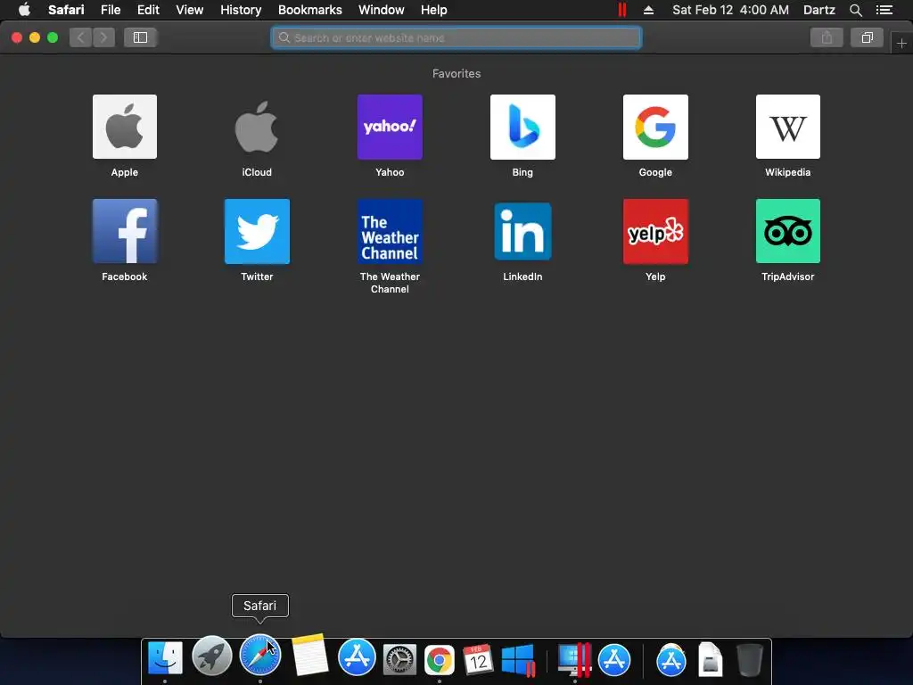913x685 pixels.
Task: Click the eject icon in menu bar
Action: pos(648,10)
